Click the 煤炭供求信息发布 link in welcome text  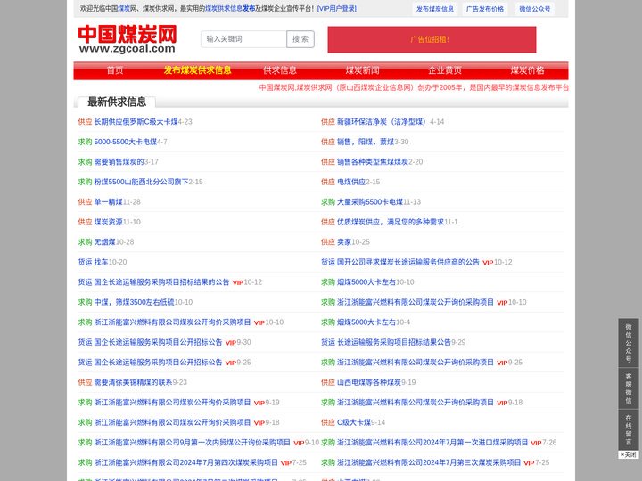229,9
